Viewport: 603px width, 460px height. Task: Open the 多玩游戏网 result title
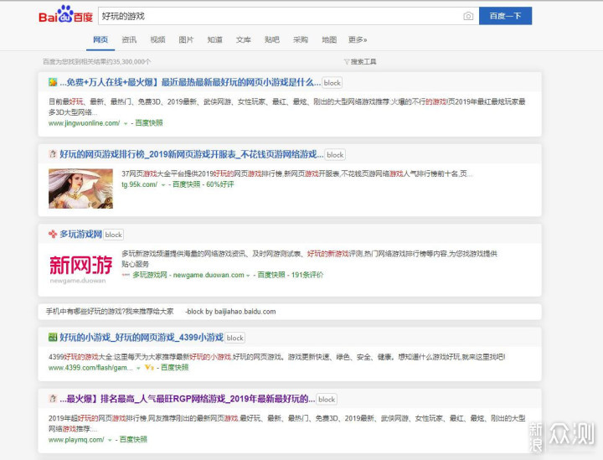[80, 235]
